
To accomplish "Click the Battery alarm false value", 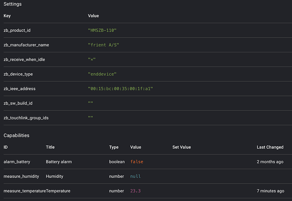I will (x=137, y=162).
